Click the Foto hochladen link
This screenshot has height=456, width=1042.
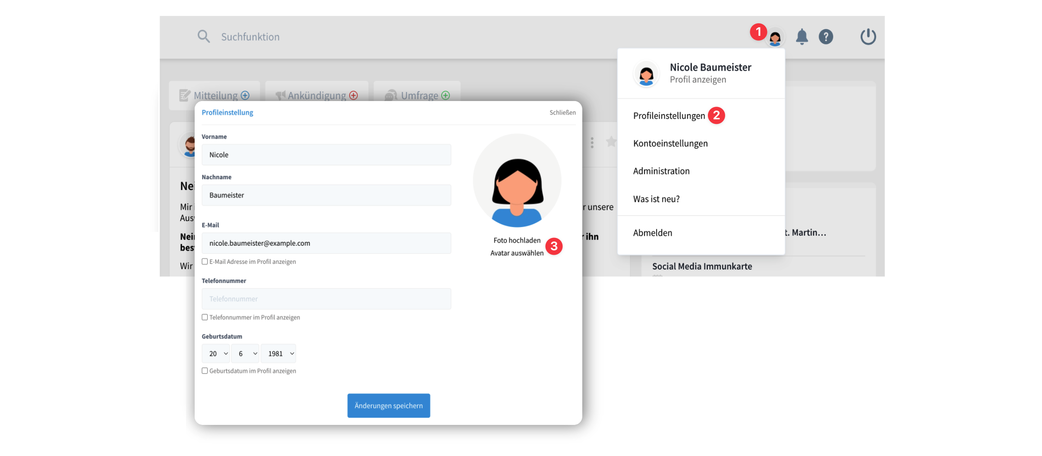(517, 241)
